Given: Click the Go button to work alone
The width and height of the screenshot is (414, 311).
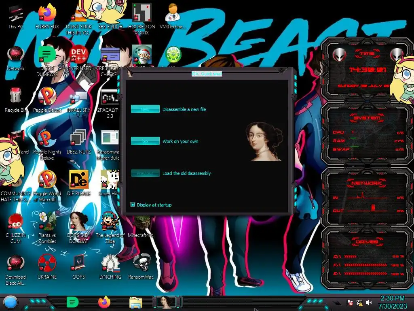Looking at the screenshot, I should (145, 141).
